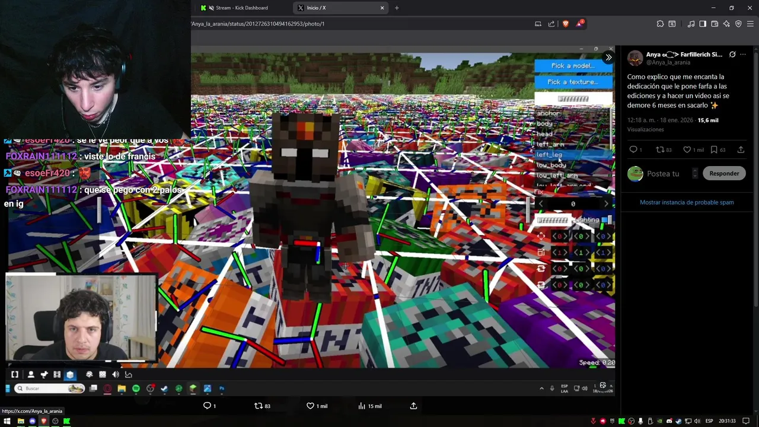Click the in-video Buscar search box
759x427 pixels.
pos(50,388)
